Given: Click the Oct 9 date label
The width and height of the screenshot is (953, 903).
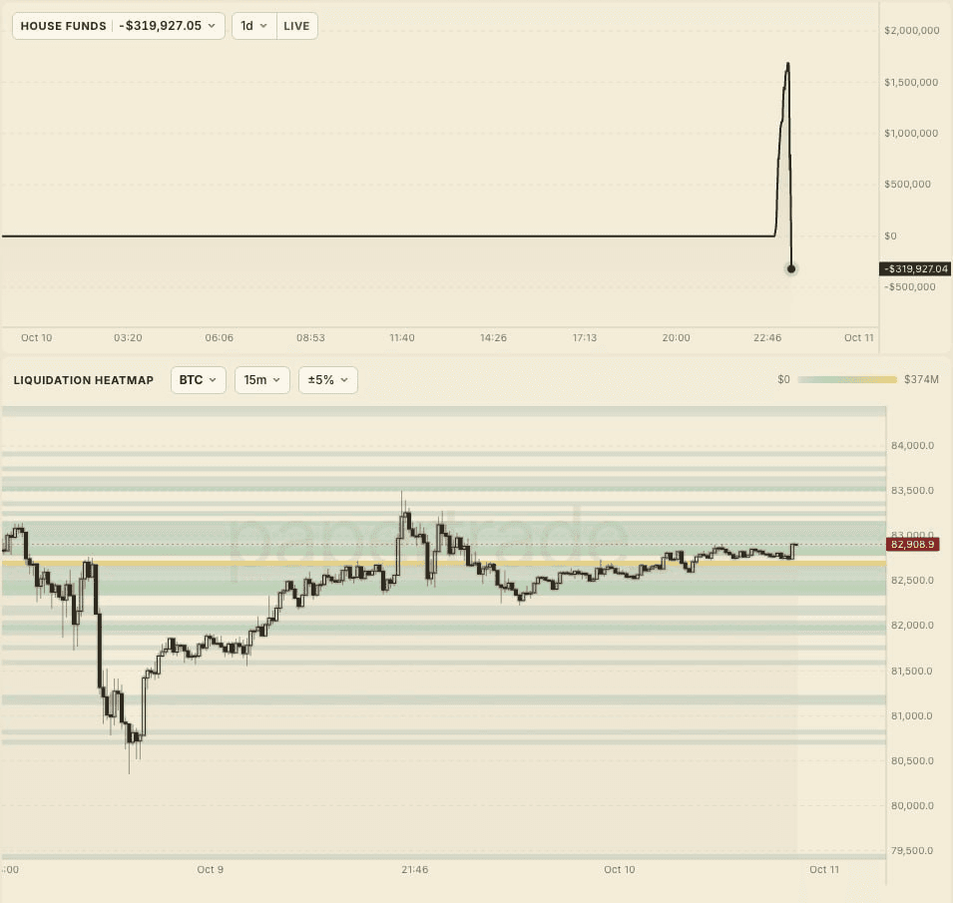Looking at the screenshot, I should point(210,870).
